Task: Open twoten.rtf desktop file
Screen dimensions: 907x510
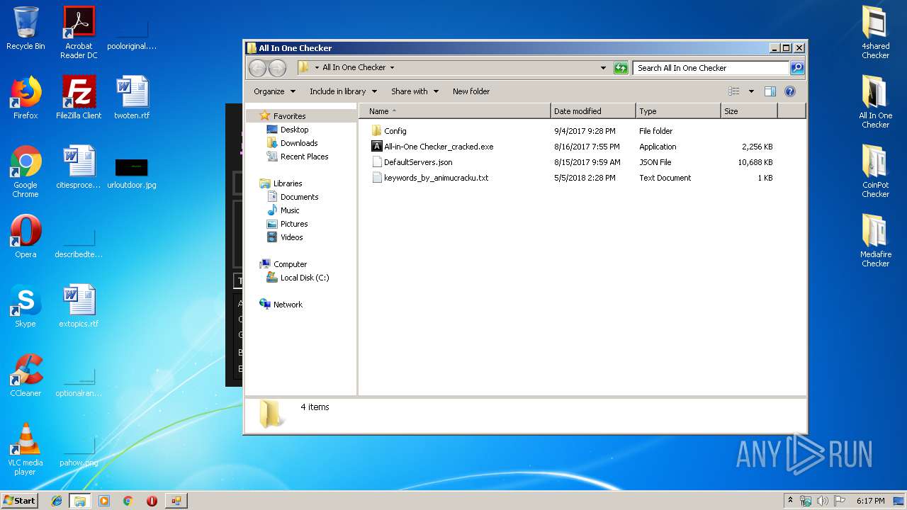Action: (x=132, y=98)
